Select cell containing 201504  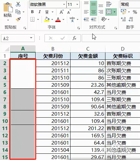click(x=53, y=150)
